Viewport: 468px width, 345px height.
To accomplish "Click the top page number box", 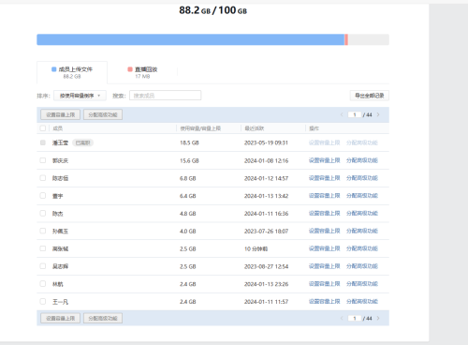I will tap(355, 114).
